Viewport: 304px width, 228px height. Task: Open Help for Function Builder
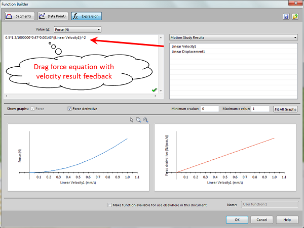(287, 220)
